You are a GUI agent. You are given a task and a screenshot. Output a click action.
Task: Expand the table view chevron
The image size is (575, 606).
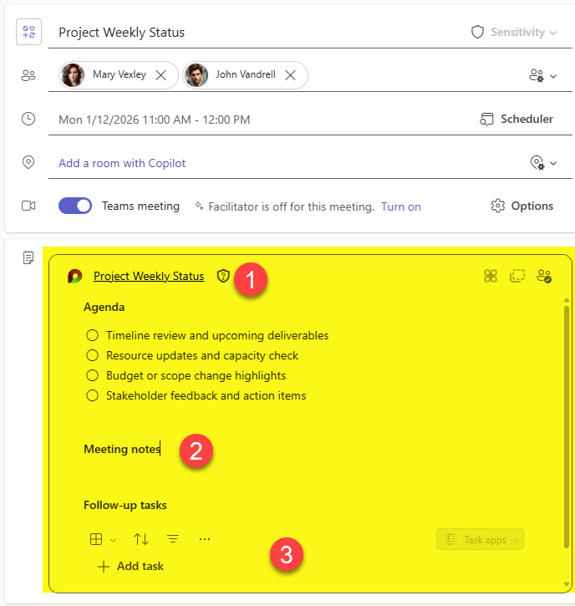[113, 540]
